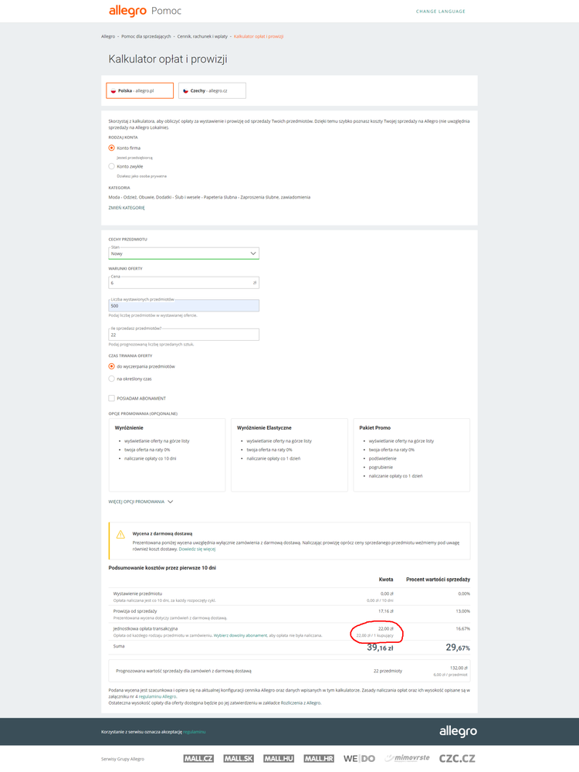The image size is (579, 772).
Task: Select the Wyróżnienie promotion card
Action: click(167, 455)
